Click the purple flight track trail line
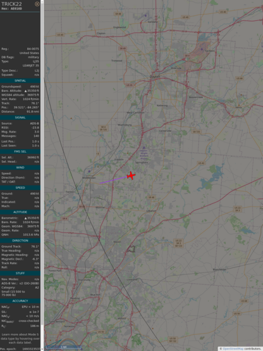The width and height of the screenshot is (263, 351). pos(113,180)
